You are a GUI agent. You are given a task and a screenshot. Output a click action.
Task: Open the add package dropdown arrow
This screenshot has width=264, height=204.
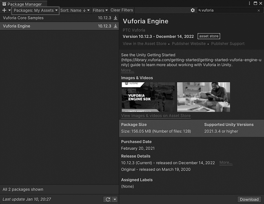(x=9, y=11)
